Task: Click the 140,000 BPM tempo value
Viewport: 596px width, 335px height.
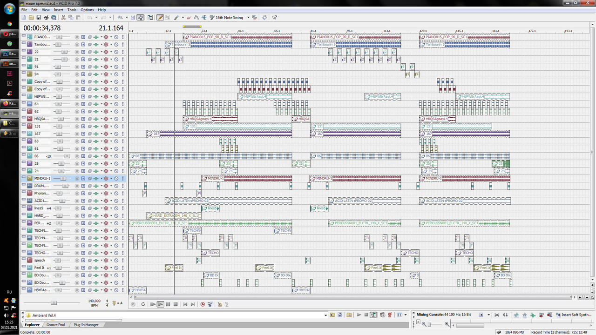Action: [94, 301]
